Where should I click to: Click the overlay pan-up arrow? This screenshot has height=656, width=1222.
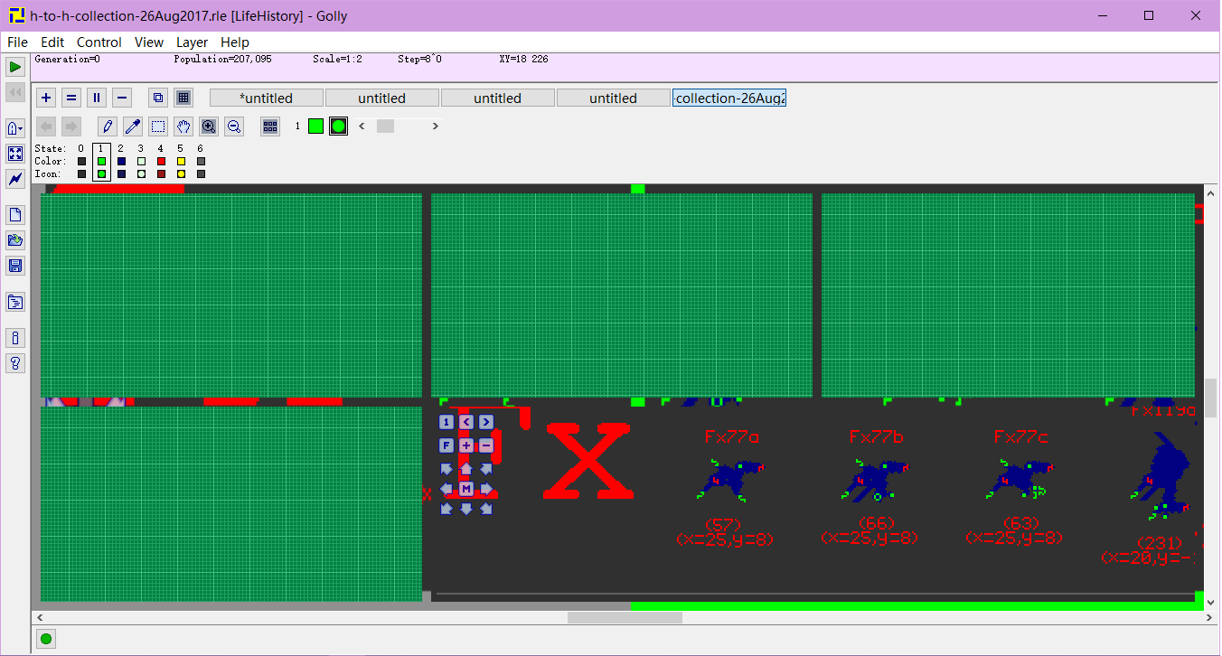[x=466, y=469]
